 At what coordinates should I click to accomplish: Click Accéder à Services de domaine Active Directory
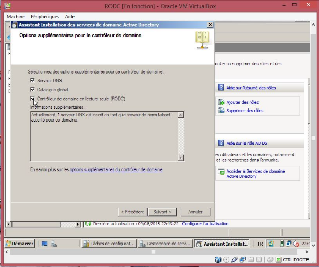tap(255, 174)
